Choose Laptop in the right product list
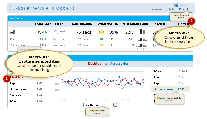 (159, 83)
